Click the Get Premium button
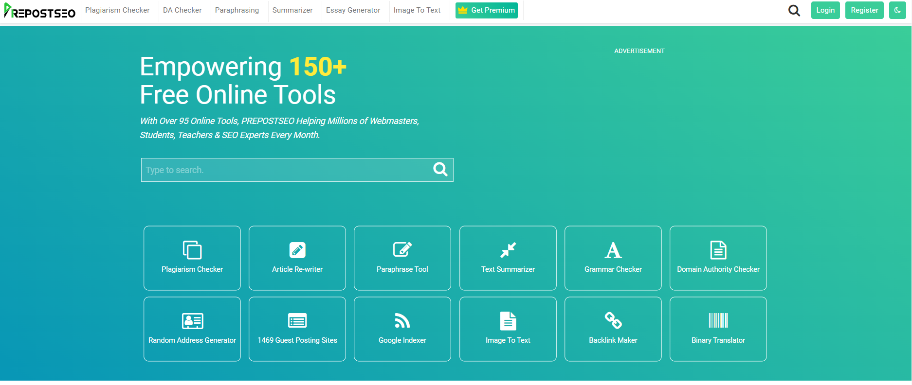 pos(487,10)
